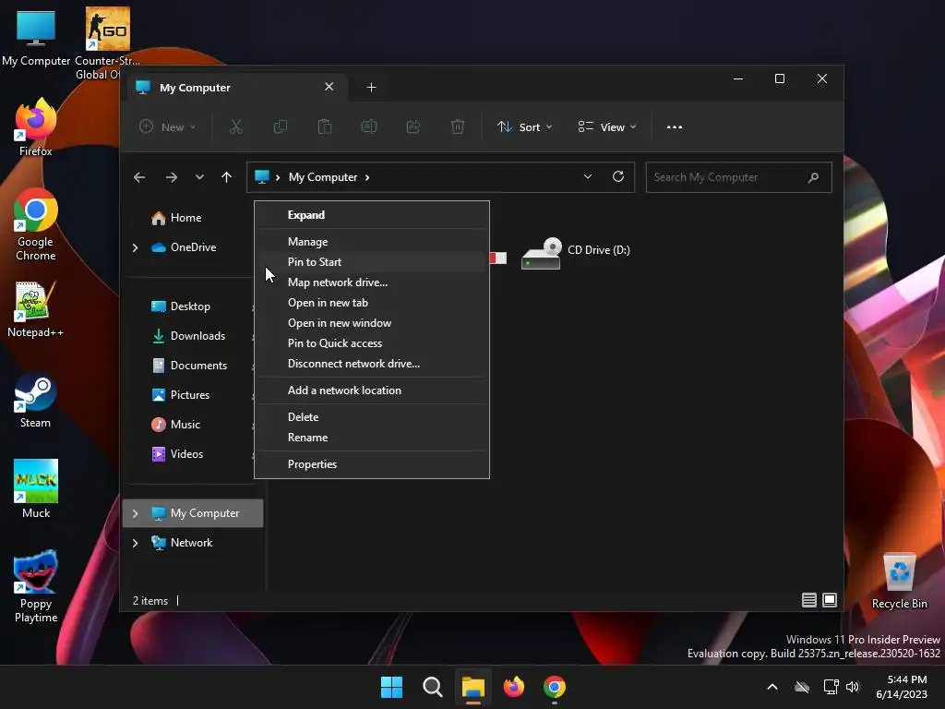945x709 pixels.
Task: Open Steam desktop shortcut
Action: click(36, 401)
